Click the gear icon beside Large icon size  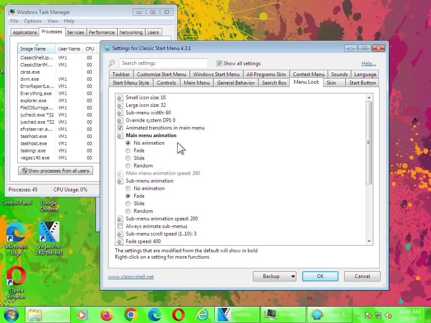(x=120, y=105)
